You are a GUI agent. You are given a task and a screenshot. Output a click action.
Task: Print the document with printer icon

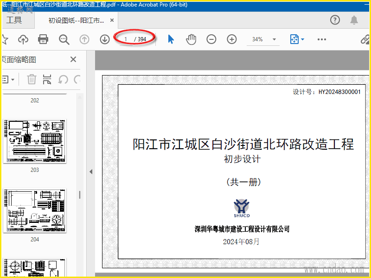[43, 39]
